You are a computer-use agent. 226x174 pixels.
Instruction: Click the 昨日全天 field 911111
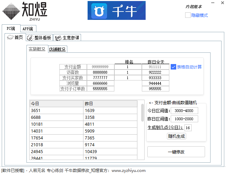(x=155, y=67)
